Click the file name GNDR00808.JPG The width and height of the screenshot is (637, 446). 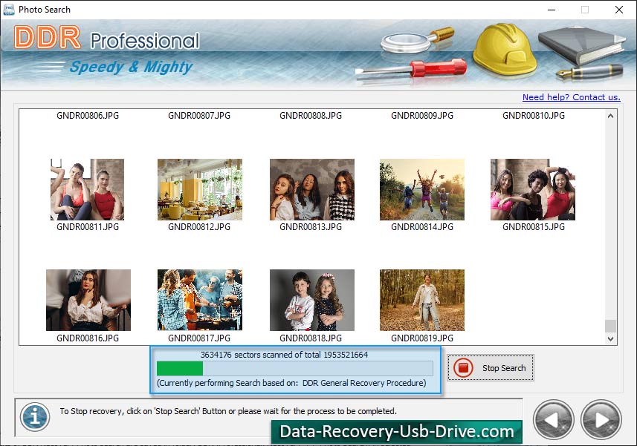[x=311, y=116]
